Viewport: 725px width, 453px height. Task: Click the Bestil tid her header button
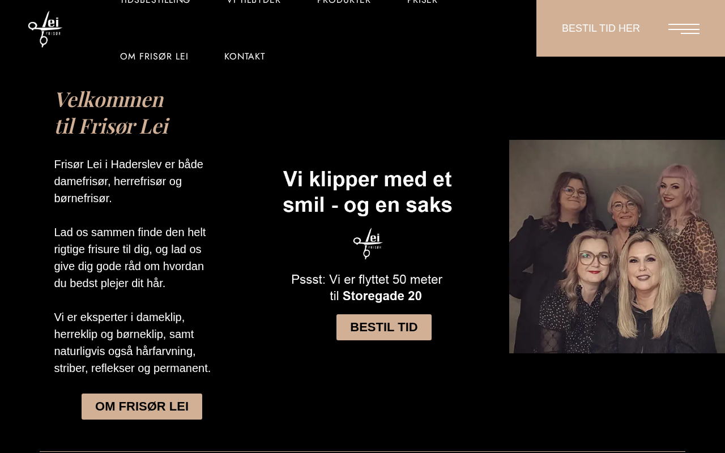(601, 28)
